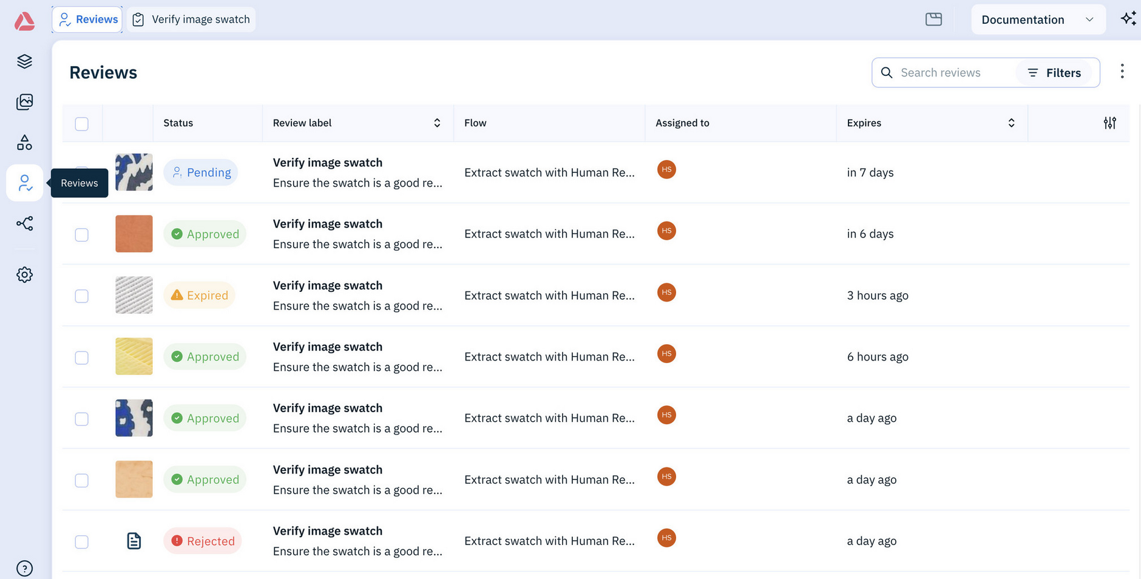
Task: Click Flow text in the Expired row
Action: pyautogui.click(x=549, y=296)
